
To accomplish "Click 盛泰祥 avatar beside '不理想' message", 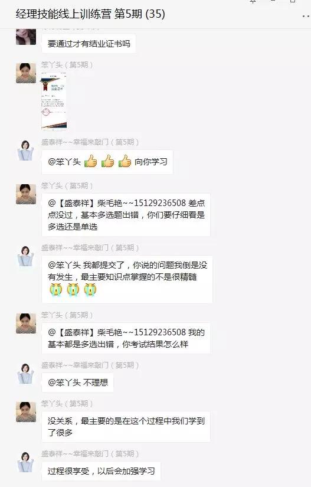I will 26,374.
